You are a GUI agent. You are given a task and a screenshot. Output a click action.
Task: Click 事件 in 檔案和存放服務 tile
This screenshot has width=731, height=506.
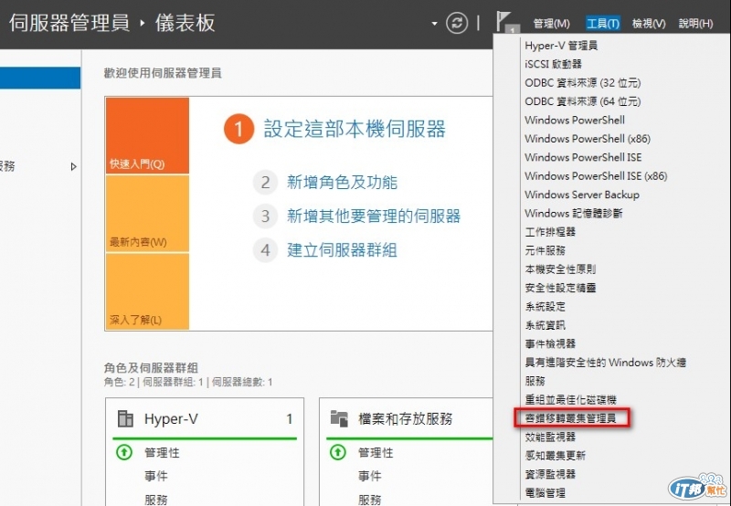click(x=369, y=476)
